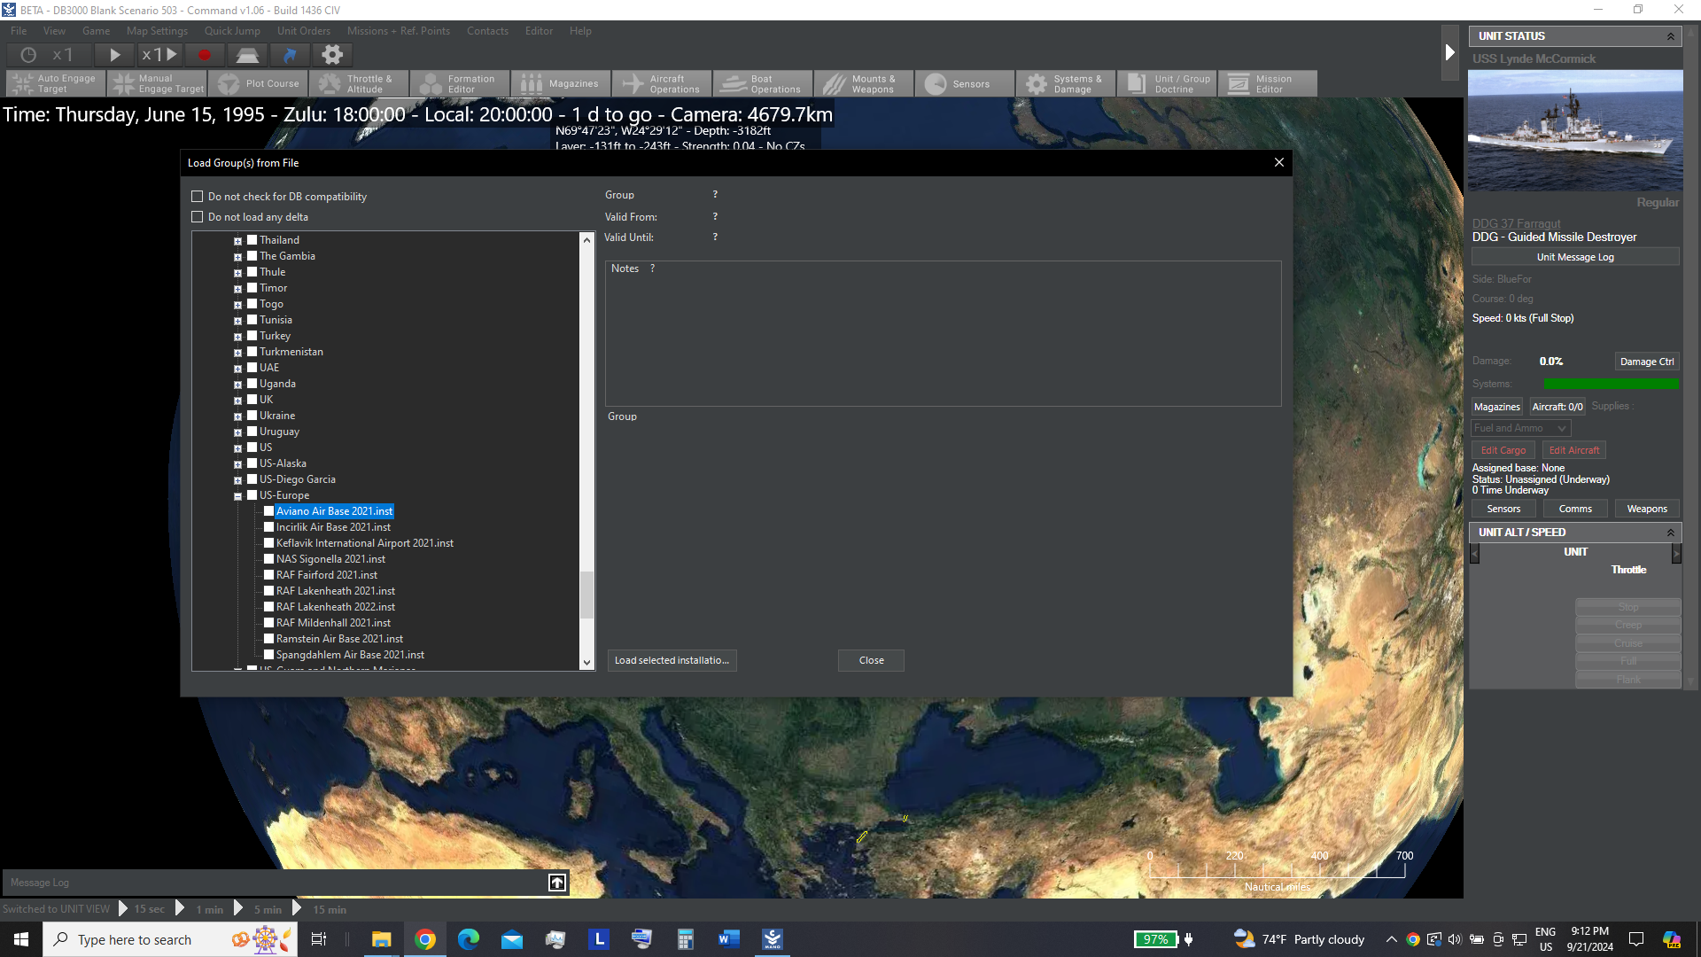This screenshot has width=1701, height=957.
Task: Open the unit Weapons button
Action: (x=1647, y=509)
